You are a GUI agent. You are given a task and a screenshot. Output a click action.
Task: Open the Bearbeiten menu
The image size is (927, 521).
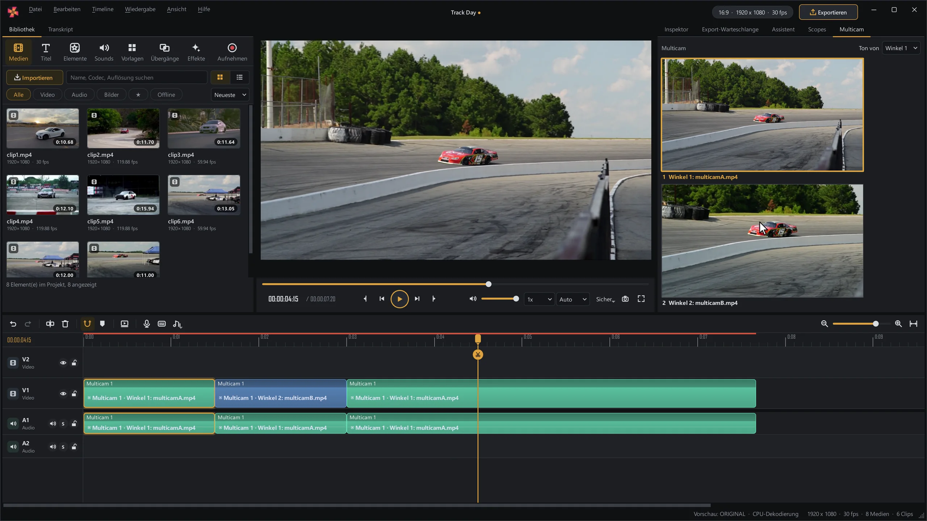67,9
